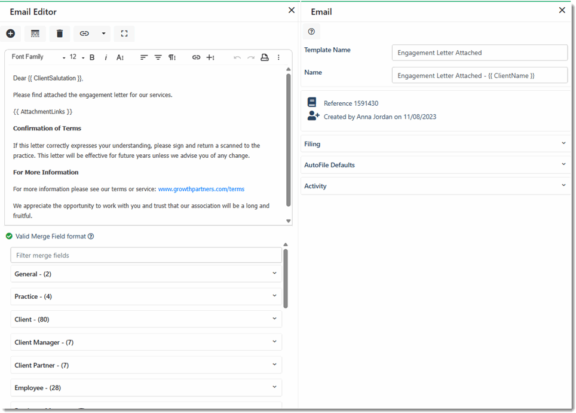576x413 pixels.
Task: Click the add (plus circle) toolbar icon
Action: 11,33
